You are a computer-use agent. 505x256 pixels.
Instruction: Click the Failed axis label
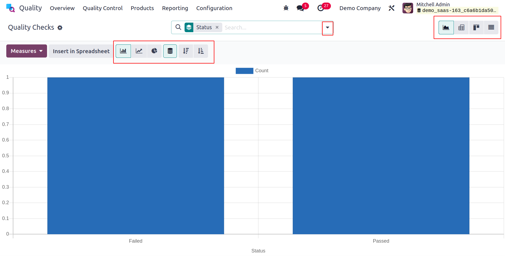pyautogui.click(x=136, y=241)
